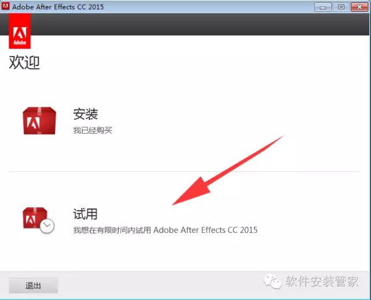
Task: Choose the 试用 trial option heading
Action: tap(85, 214)
